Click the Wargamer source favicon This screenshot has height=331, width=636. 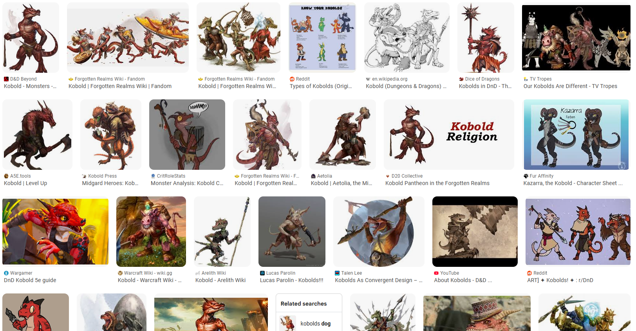(x=6, y=273)
